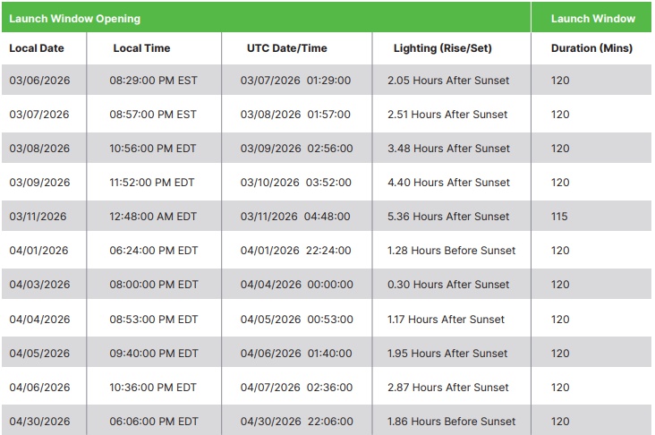
Task: Click the 04/01/2026 local date cell
Action: click(x=39, y=251)
